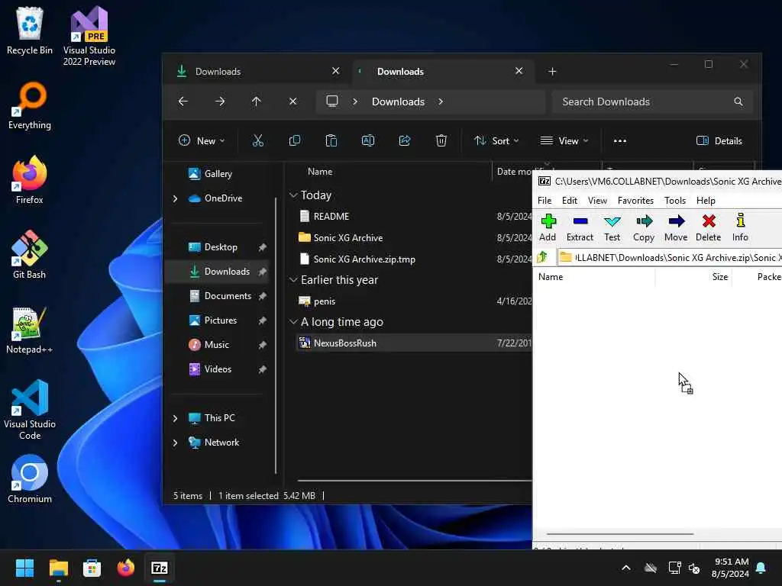Go back in File Explorer navigation
This screenshot has height=586, width=782.
point(183,101)
